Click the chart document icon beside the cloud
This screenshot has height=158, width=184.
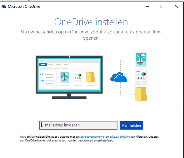[x=141, y=77]
